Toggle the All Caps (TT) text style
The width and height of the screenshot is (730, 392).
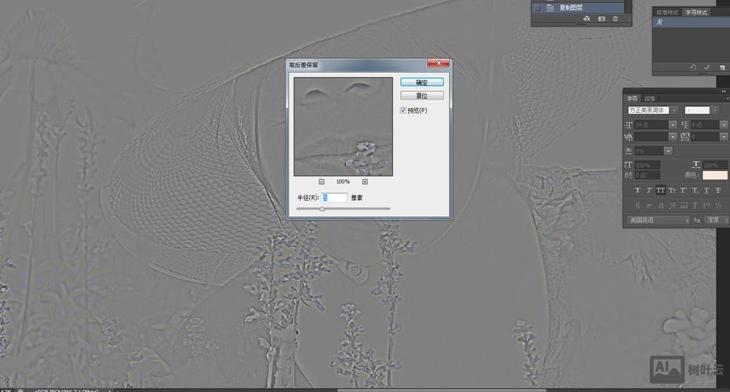point(661,191)
